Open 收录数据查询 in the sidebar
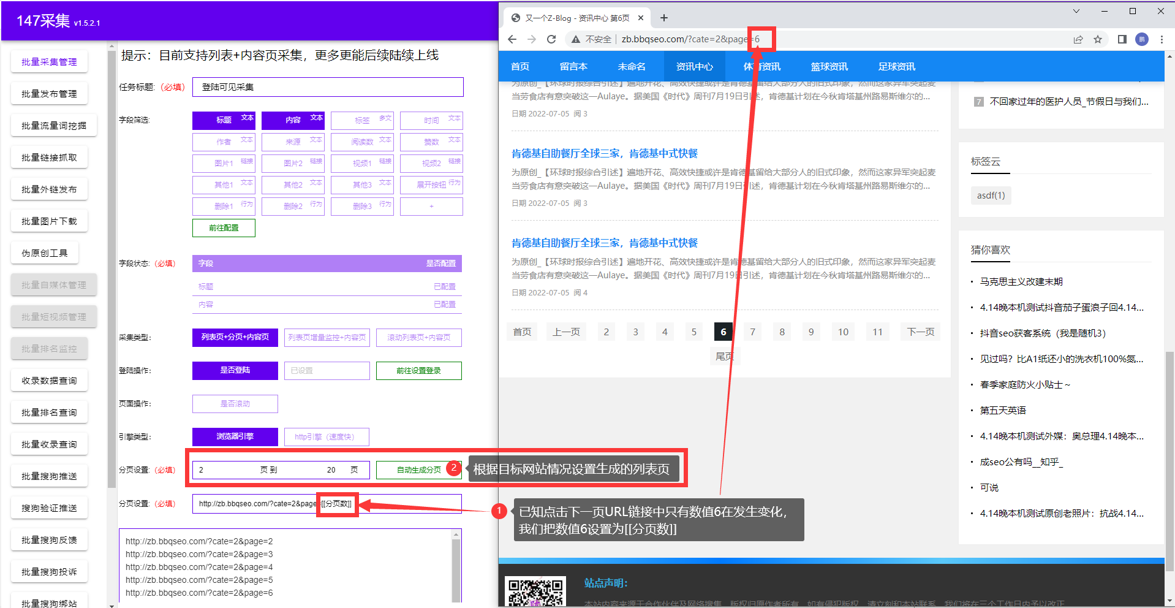Screen dimensions: 1175x608 pos(49,381)
